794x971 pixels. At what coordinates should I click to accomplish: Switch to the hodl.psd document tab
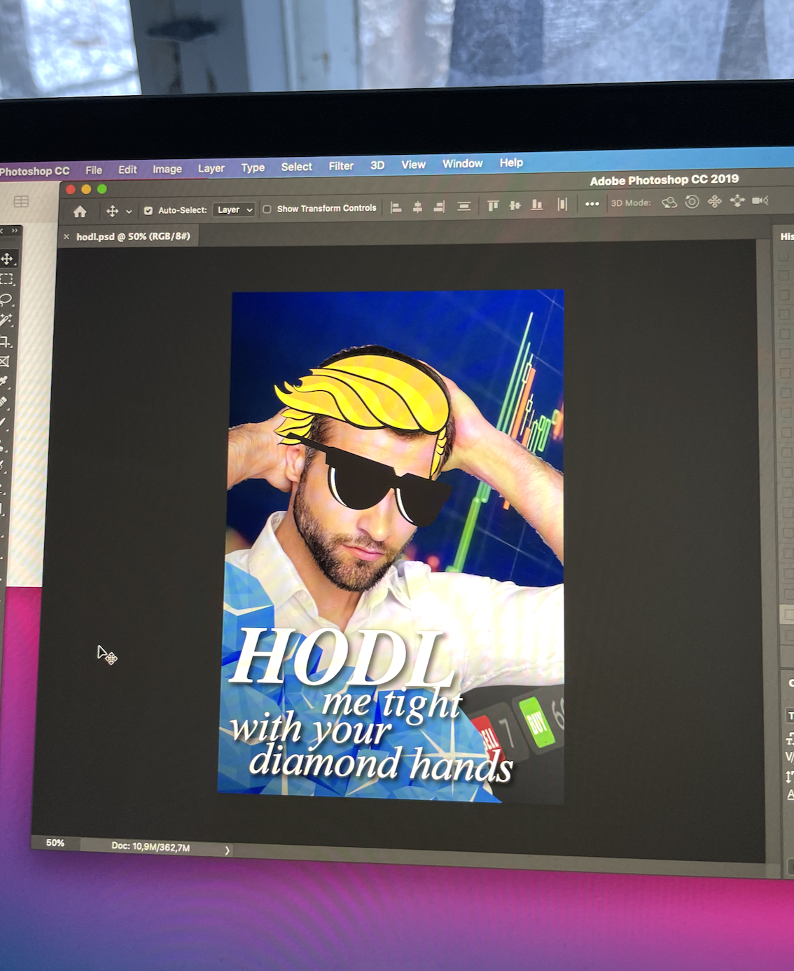(133, 237)
